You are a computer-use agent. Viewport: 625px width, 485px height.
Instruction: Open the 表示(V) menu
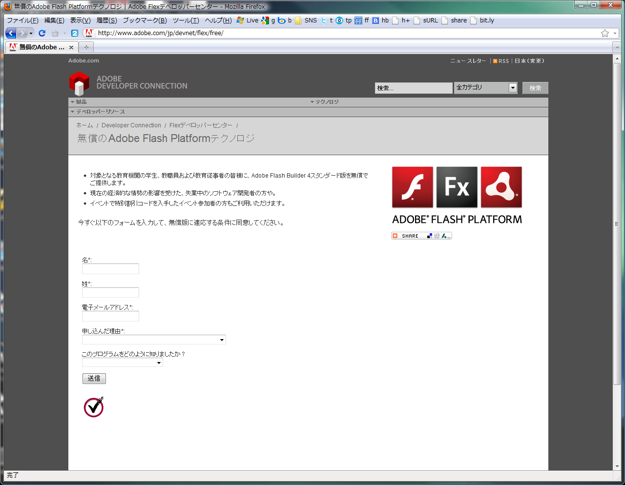pyautogui.click(x=80, y=20)
